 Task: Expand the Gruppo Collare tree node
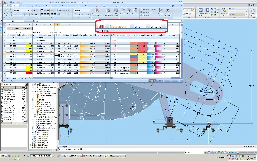33,102
